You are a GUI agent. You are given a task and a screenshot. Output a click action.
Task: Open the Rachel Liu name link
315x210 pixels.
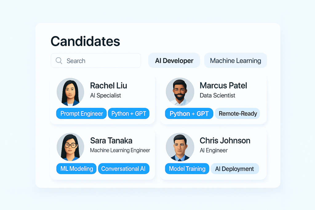[109, 86]
